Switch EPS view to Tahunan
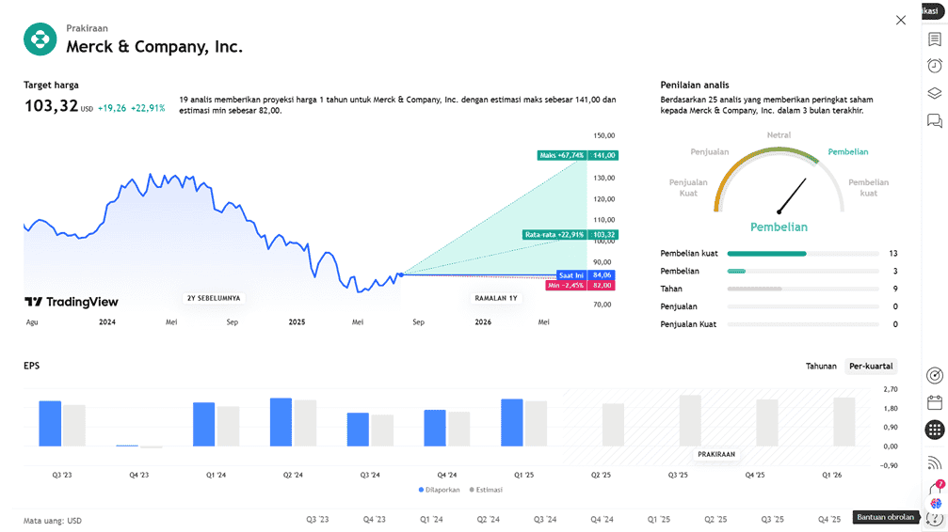 (x=821, y=366)
